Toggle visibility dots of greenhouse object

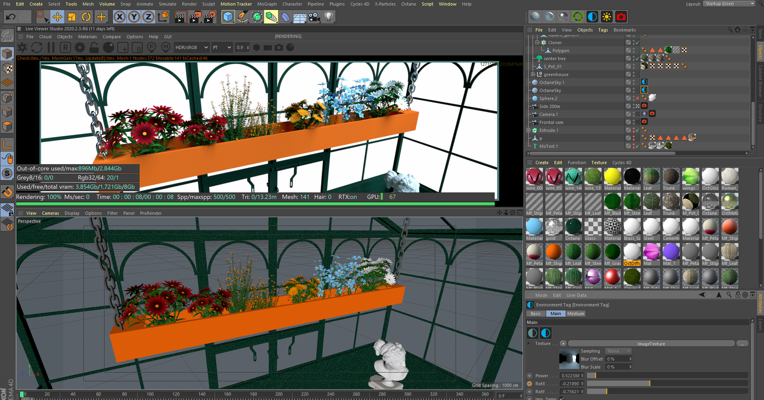tap(634, 74)
